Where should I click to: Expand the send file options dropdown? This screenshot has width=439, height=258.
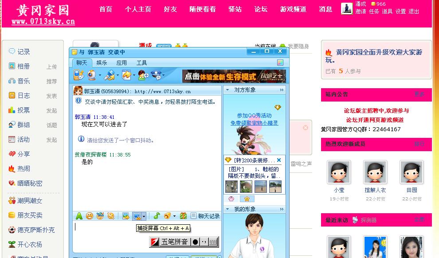click(134, 75)
